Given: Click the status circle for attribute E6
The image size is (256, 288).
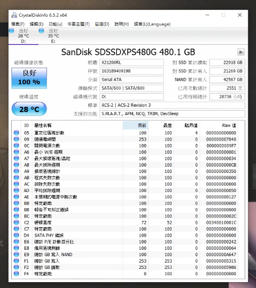Looking at the screenshot, I should [x=16, y=241].
